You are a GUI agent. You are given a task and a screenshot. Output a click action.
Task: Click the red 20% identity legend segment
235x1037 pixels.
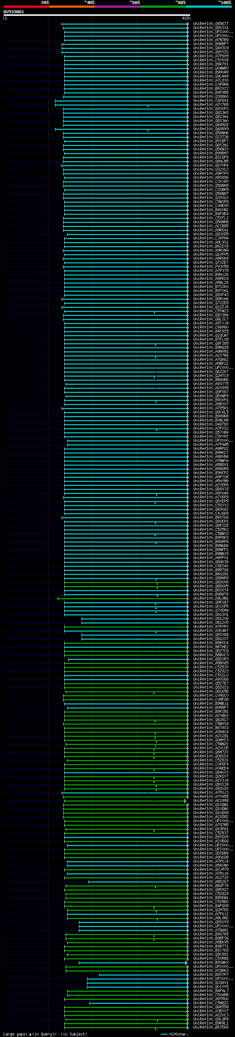[x=26, y=7]
